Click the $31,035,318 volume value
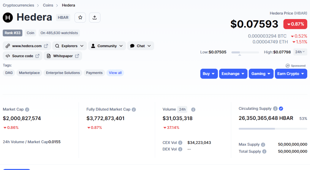 point(177,118)
